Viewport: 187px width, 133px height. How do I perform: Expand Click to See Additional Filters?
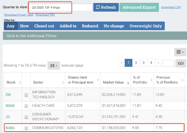click(x=95, y=36)
